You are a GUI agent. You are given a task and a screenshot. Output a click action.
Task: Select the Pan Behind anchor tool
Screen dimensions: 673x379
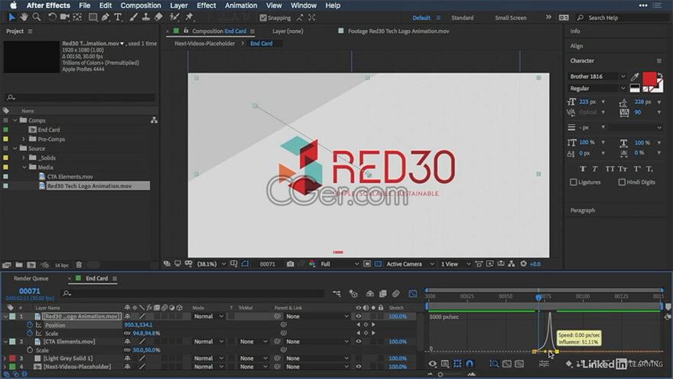click(77, 17)
